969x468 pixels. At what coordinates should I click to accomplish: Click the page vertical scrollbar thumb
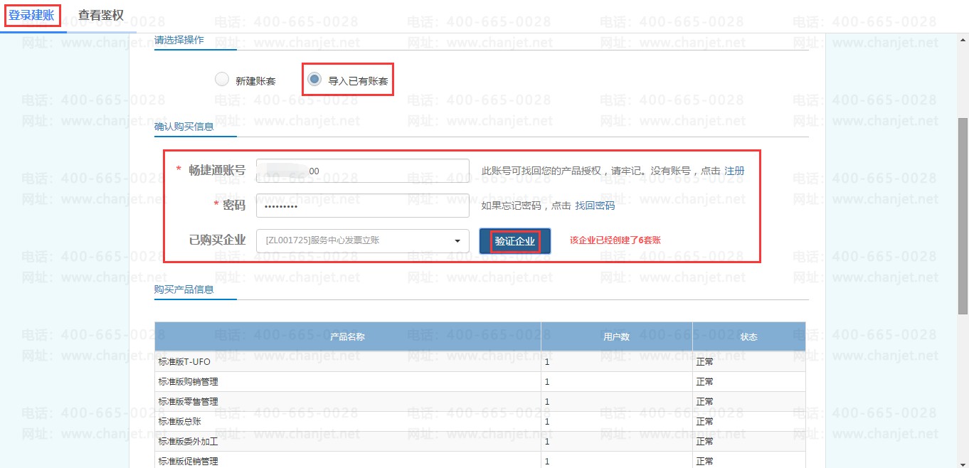(963, 216)
